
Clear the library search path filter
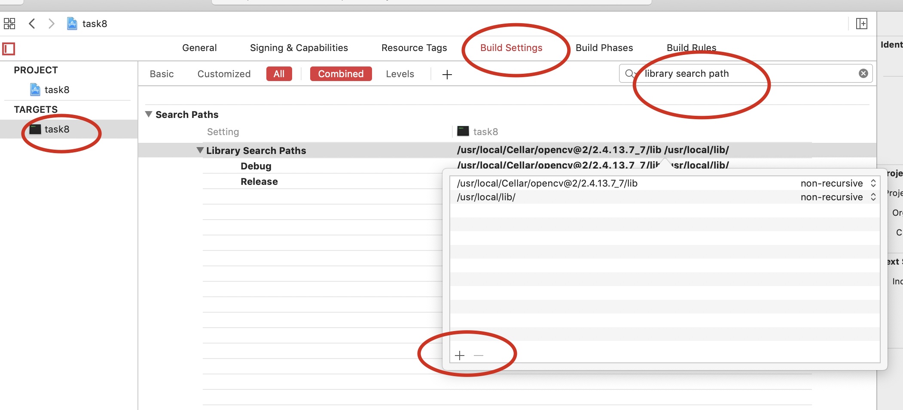pyautogui.click(x=863, y=73)
